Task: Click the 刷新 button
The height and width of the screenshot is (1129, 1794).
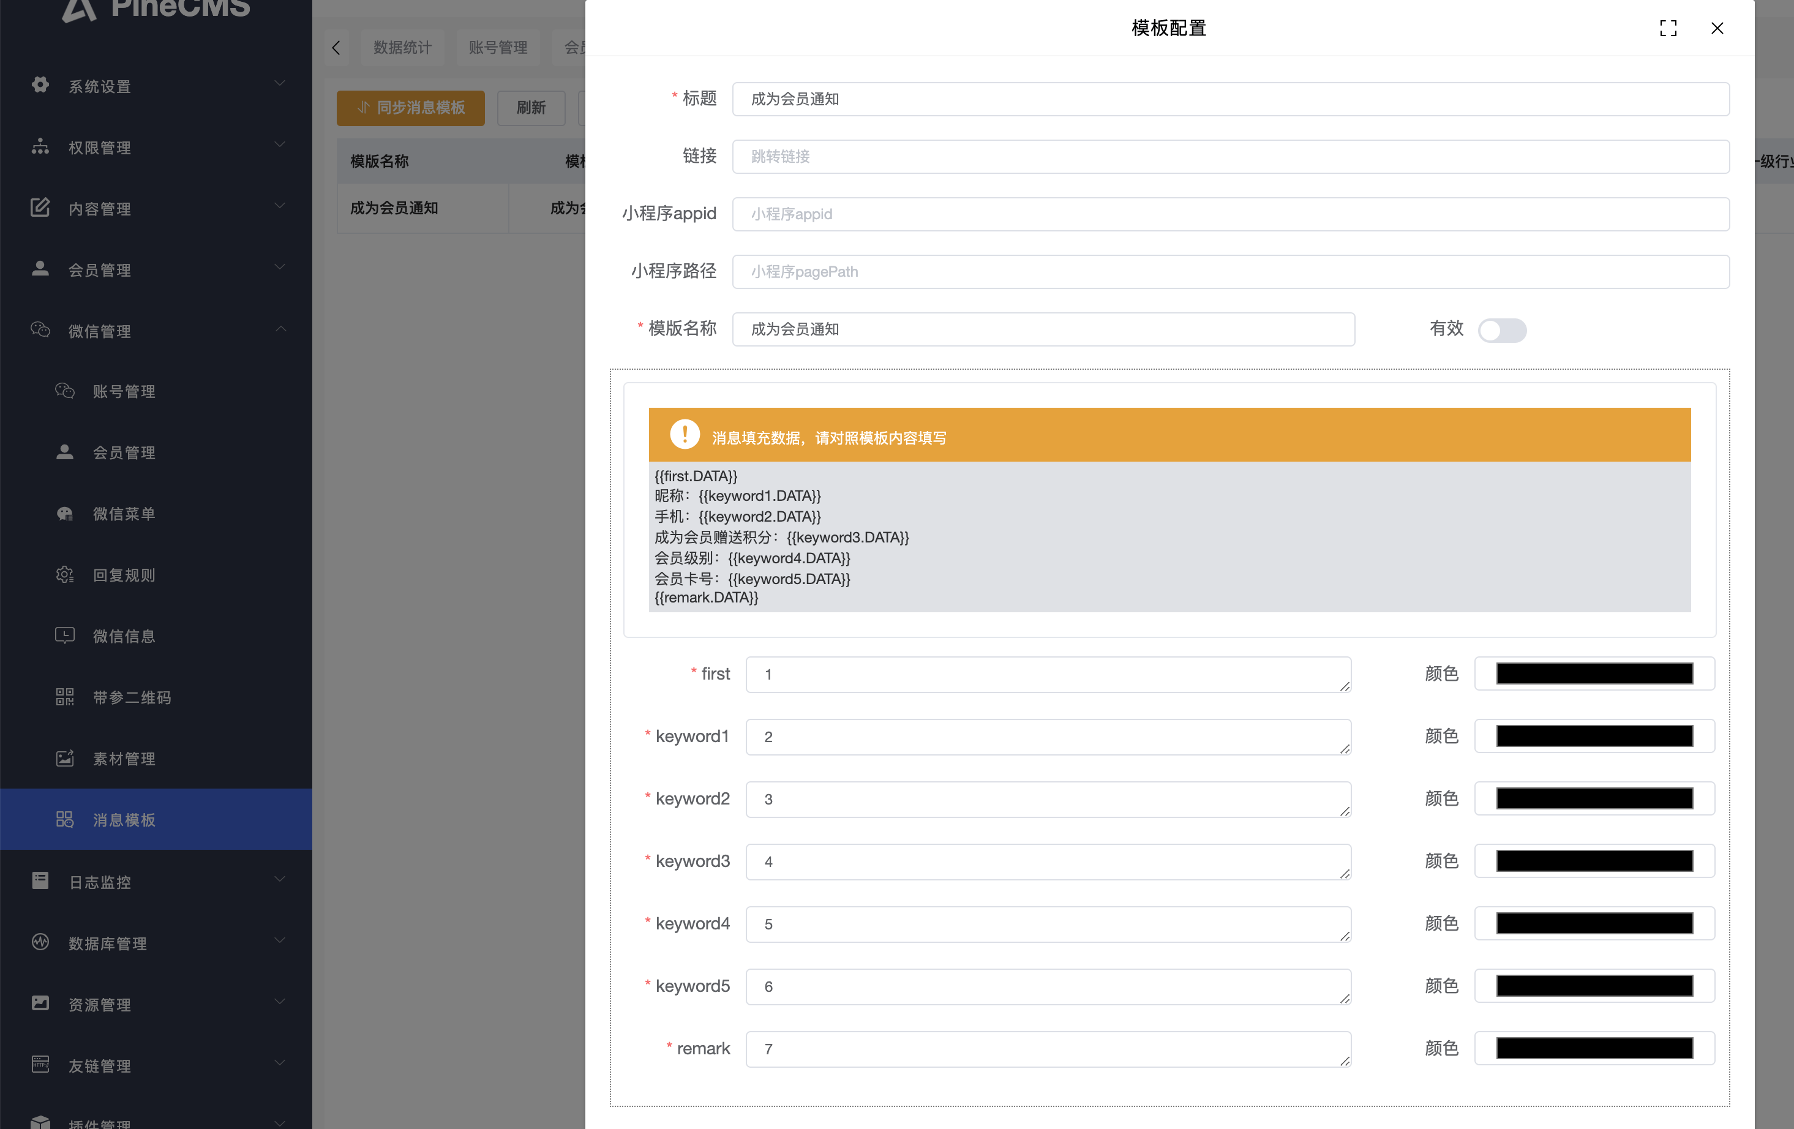Action: [x=530, y=108]
